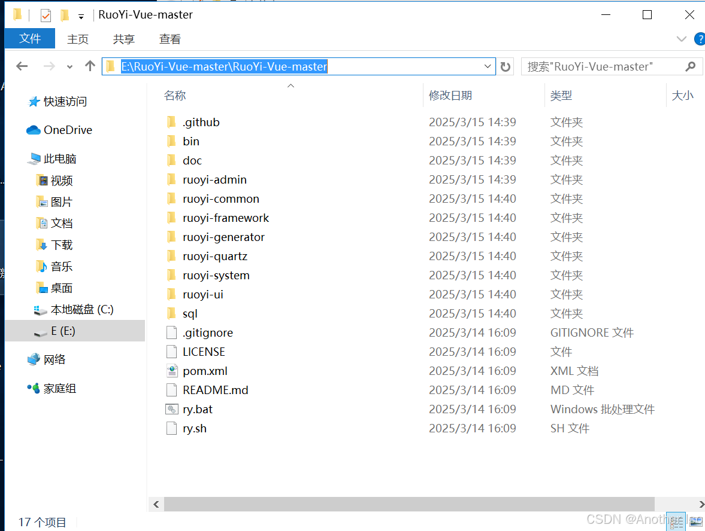Open the Quick Access Toolbar customize arrow
The width and height of the screenshot is (705, 531).
tap(81, 17)
